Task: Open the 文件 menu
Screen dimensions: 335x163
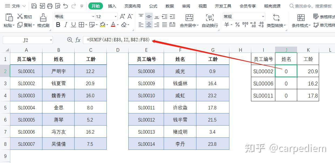Action: [x=16, y=6]
